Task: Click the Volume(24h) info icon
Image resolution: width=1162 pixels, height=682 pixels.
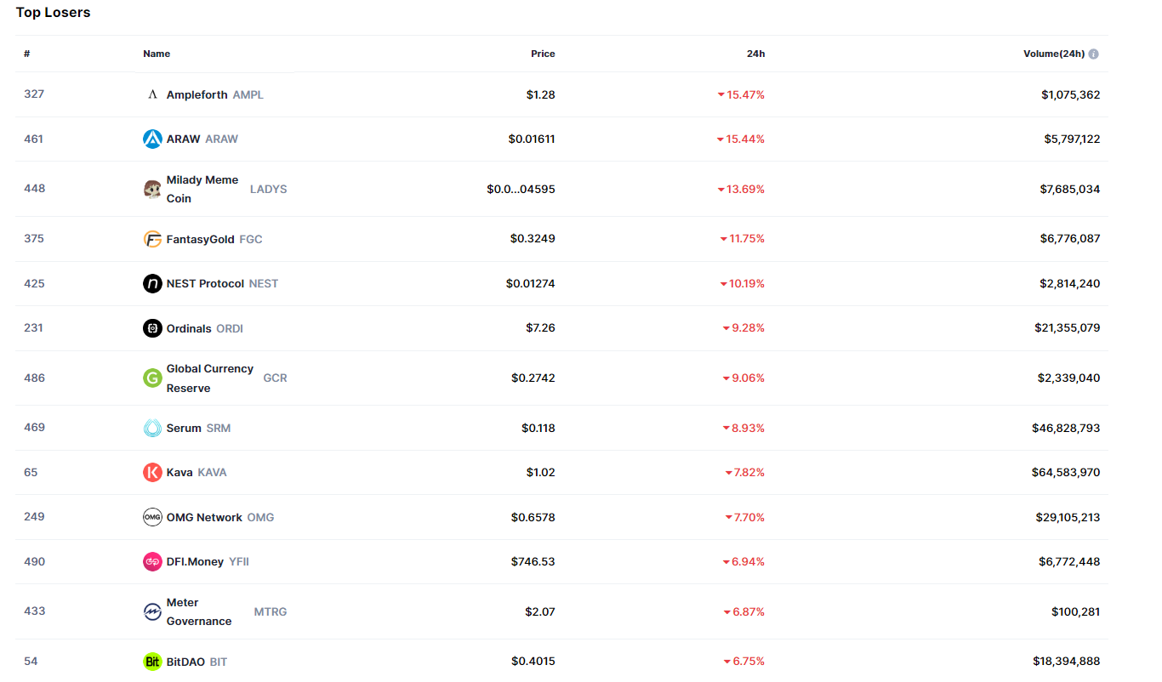Action: click(1093, 54)
